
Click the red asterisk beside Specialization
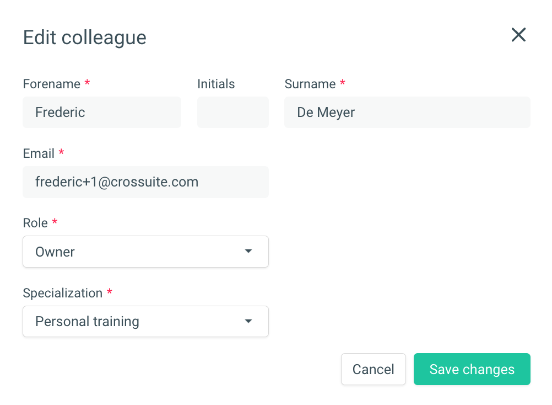click(110, 291)
